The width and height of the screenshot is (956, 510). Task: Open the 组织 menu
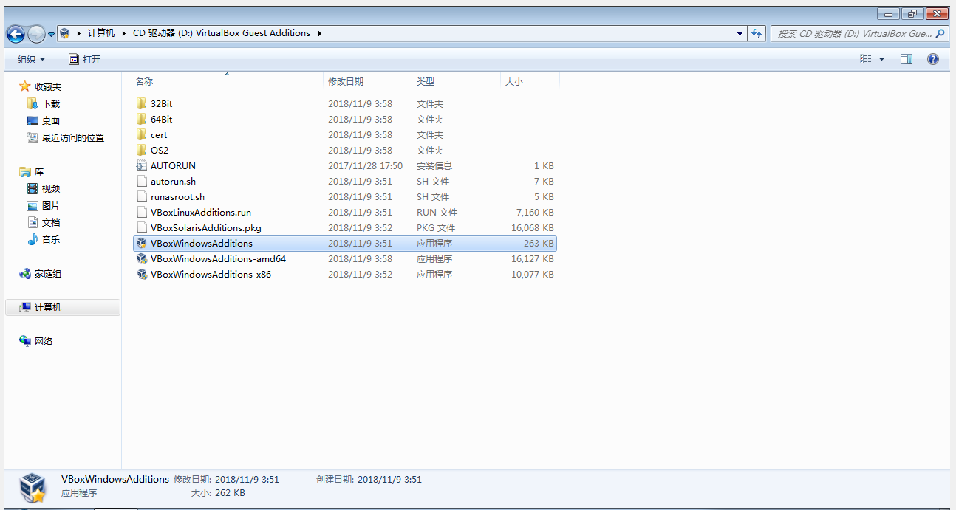pos(32,59)
